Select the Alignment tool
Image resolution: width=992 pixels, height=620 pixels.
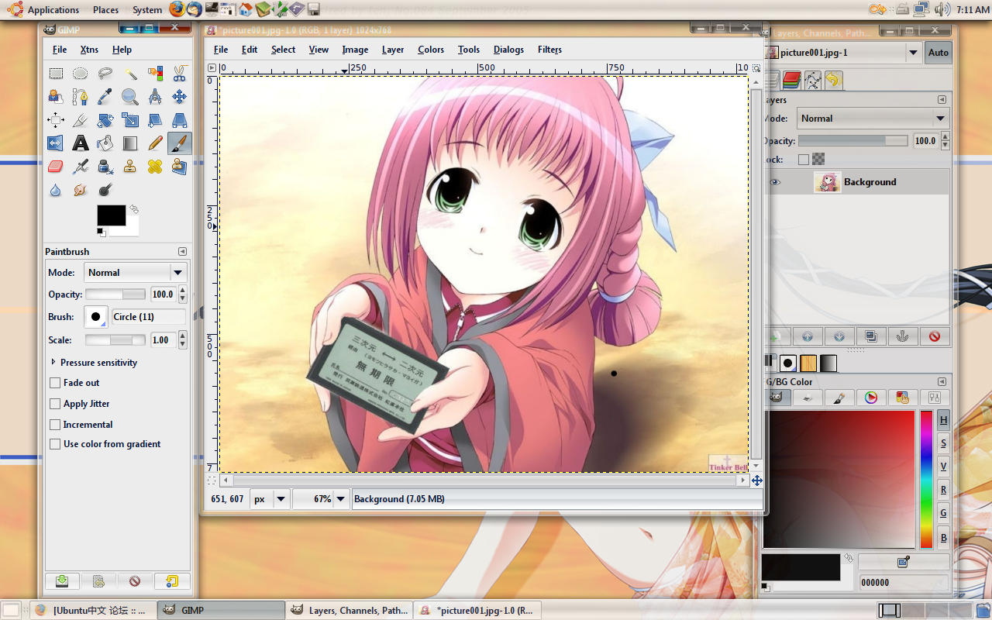[x=56, y=120]
